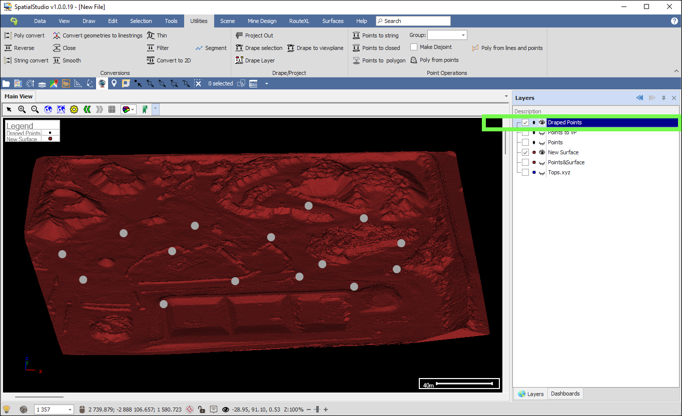Viewport: 682px width, 416px height.
Task: Click the set-square measure icon in toolbar
Action: (x=78, y=83)
